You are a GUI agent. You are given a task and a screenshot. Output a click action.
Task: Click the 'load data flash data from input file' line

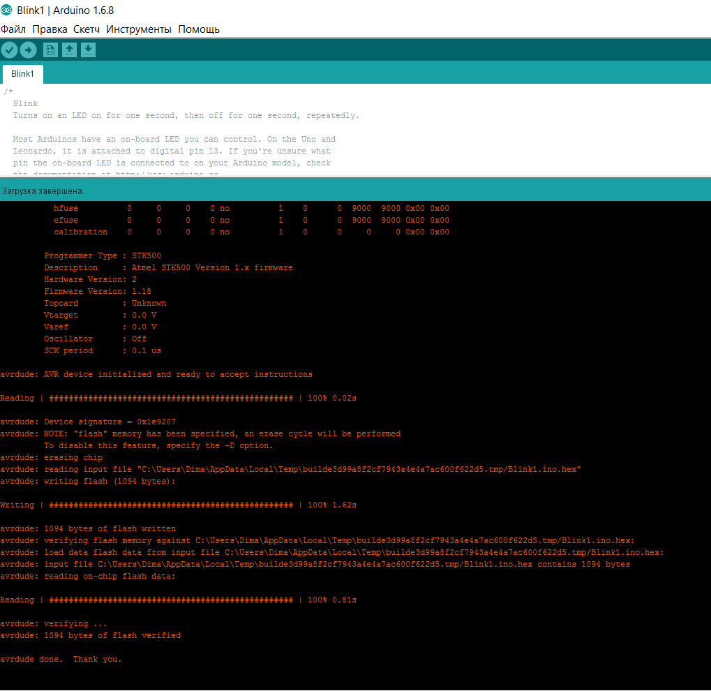(x=332, y=552)
